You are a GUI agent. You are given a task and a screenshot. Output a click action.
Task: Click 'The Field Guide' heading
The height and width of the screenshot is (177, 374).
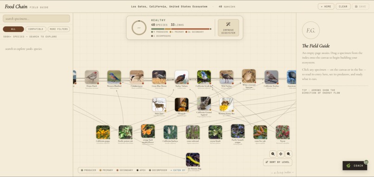point(316,46)
